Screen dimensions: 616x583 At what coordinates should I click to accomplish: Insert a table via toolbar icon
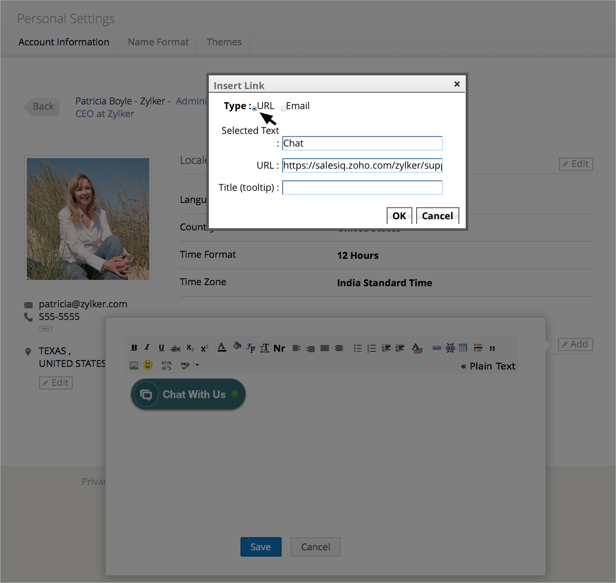463,348
